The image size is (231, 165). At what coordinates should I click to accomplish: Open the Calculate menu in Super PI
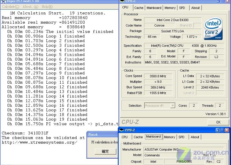click(11, 7)
